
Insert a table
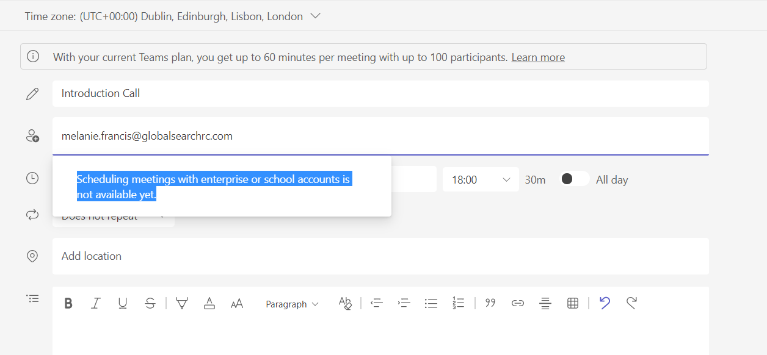click(x=573, y=303)
